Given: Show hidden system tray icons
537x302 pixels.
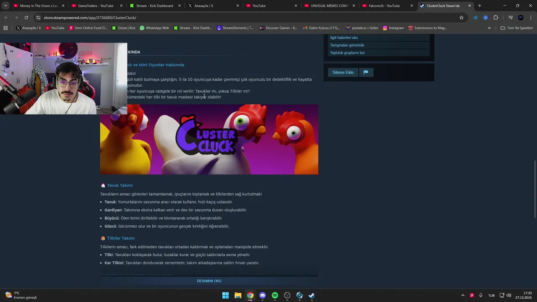Looking at the screenshot, I should (x=463, y=295).
